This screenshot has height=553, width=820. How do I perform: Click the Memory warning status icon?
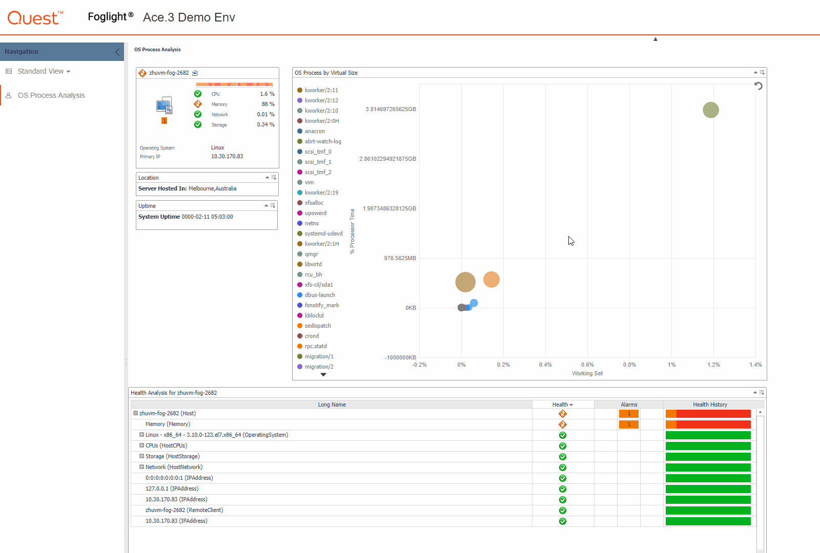[x=198, y=104]
